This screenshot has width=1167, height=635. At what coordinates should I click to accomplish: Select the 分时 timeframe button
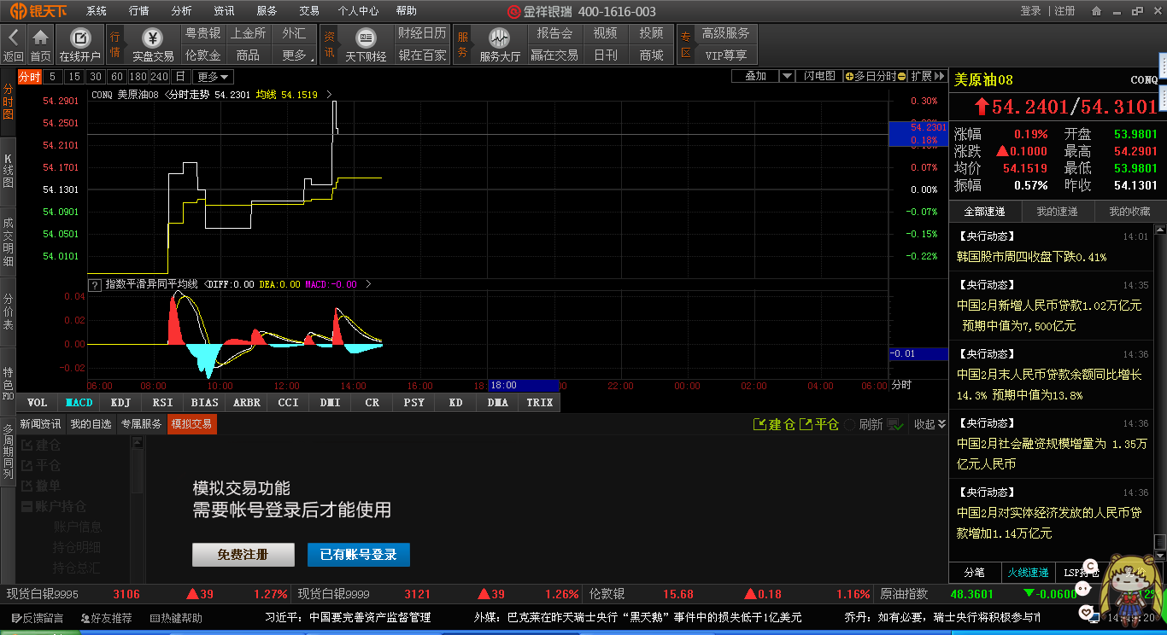point(29,76)
